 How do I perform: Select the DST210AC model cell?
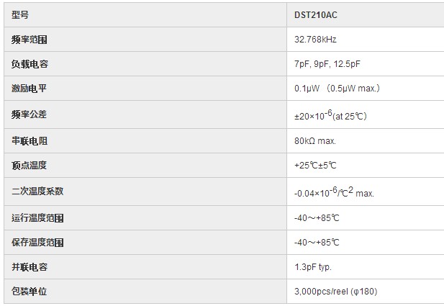(366, 15)
